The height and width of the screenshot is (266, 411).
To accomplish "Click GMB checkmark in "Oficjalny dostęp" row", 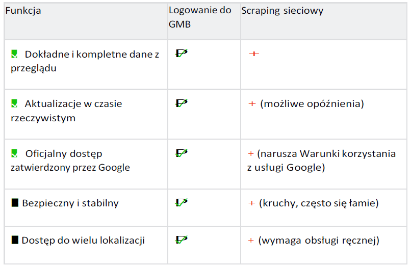I will pos(181,152).
